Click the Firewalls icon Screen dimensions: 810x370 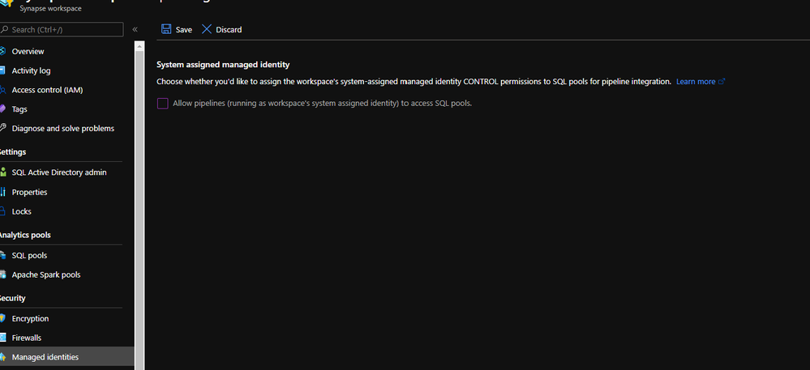(x=3, y=338)
